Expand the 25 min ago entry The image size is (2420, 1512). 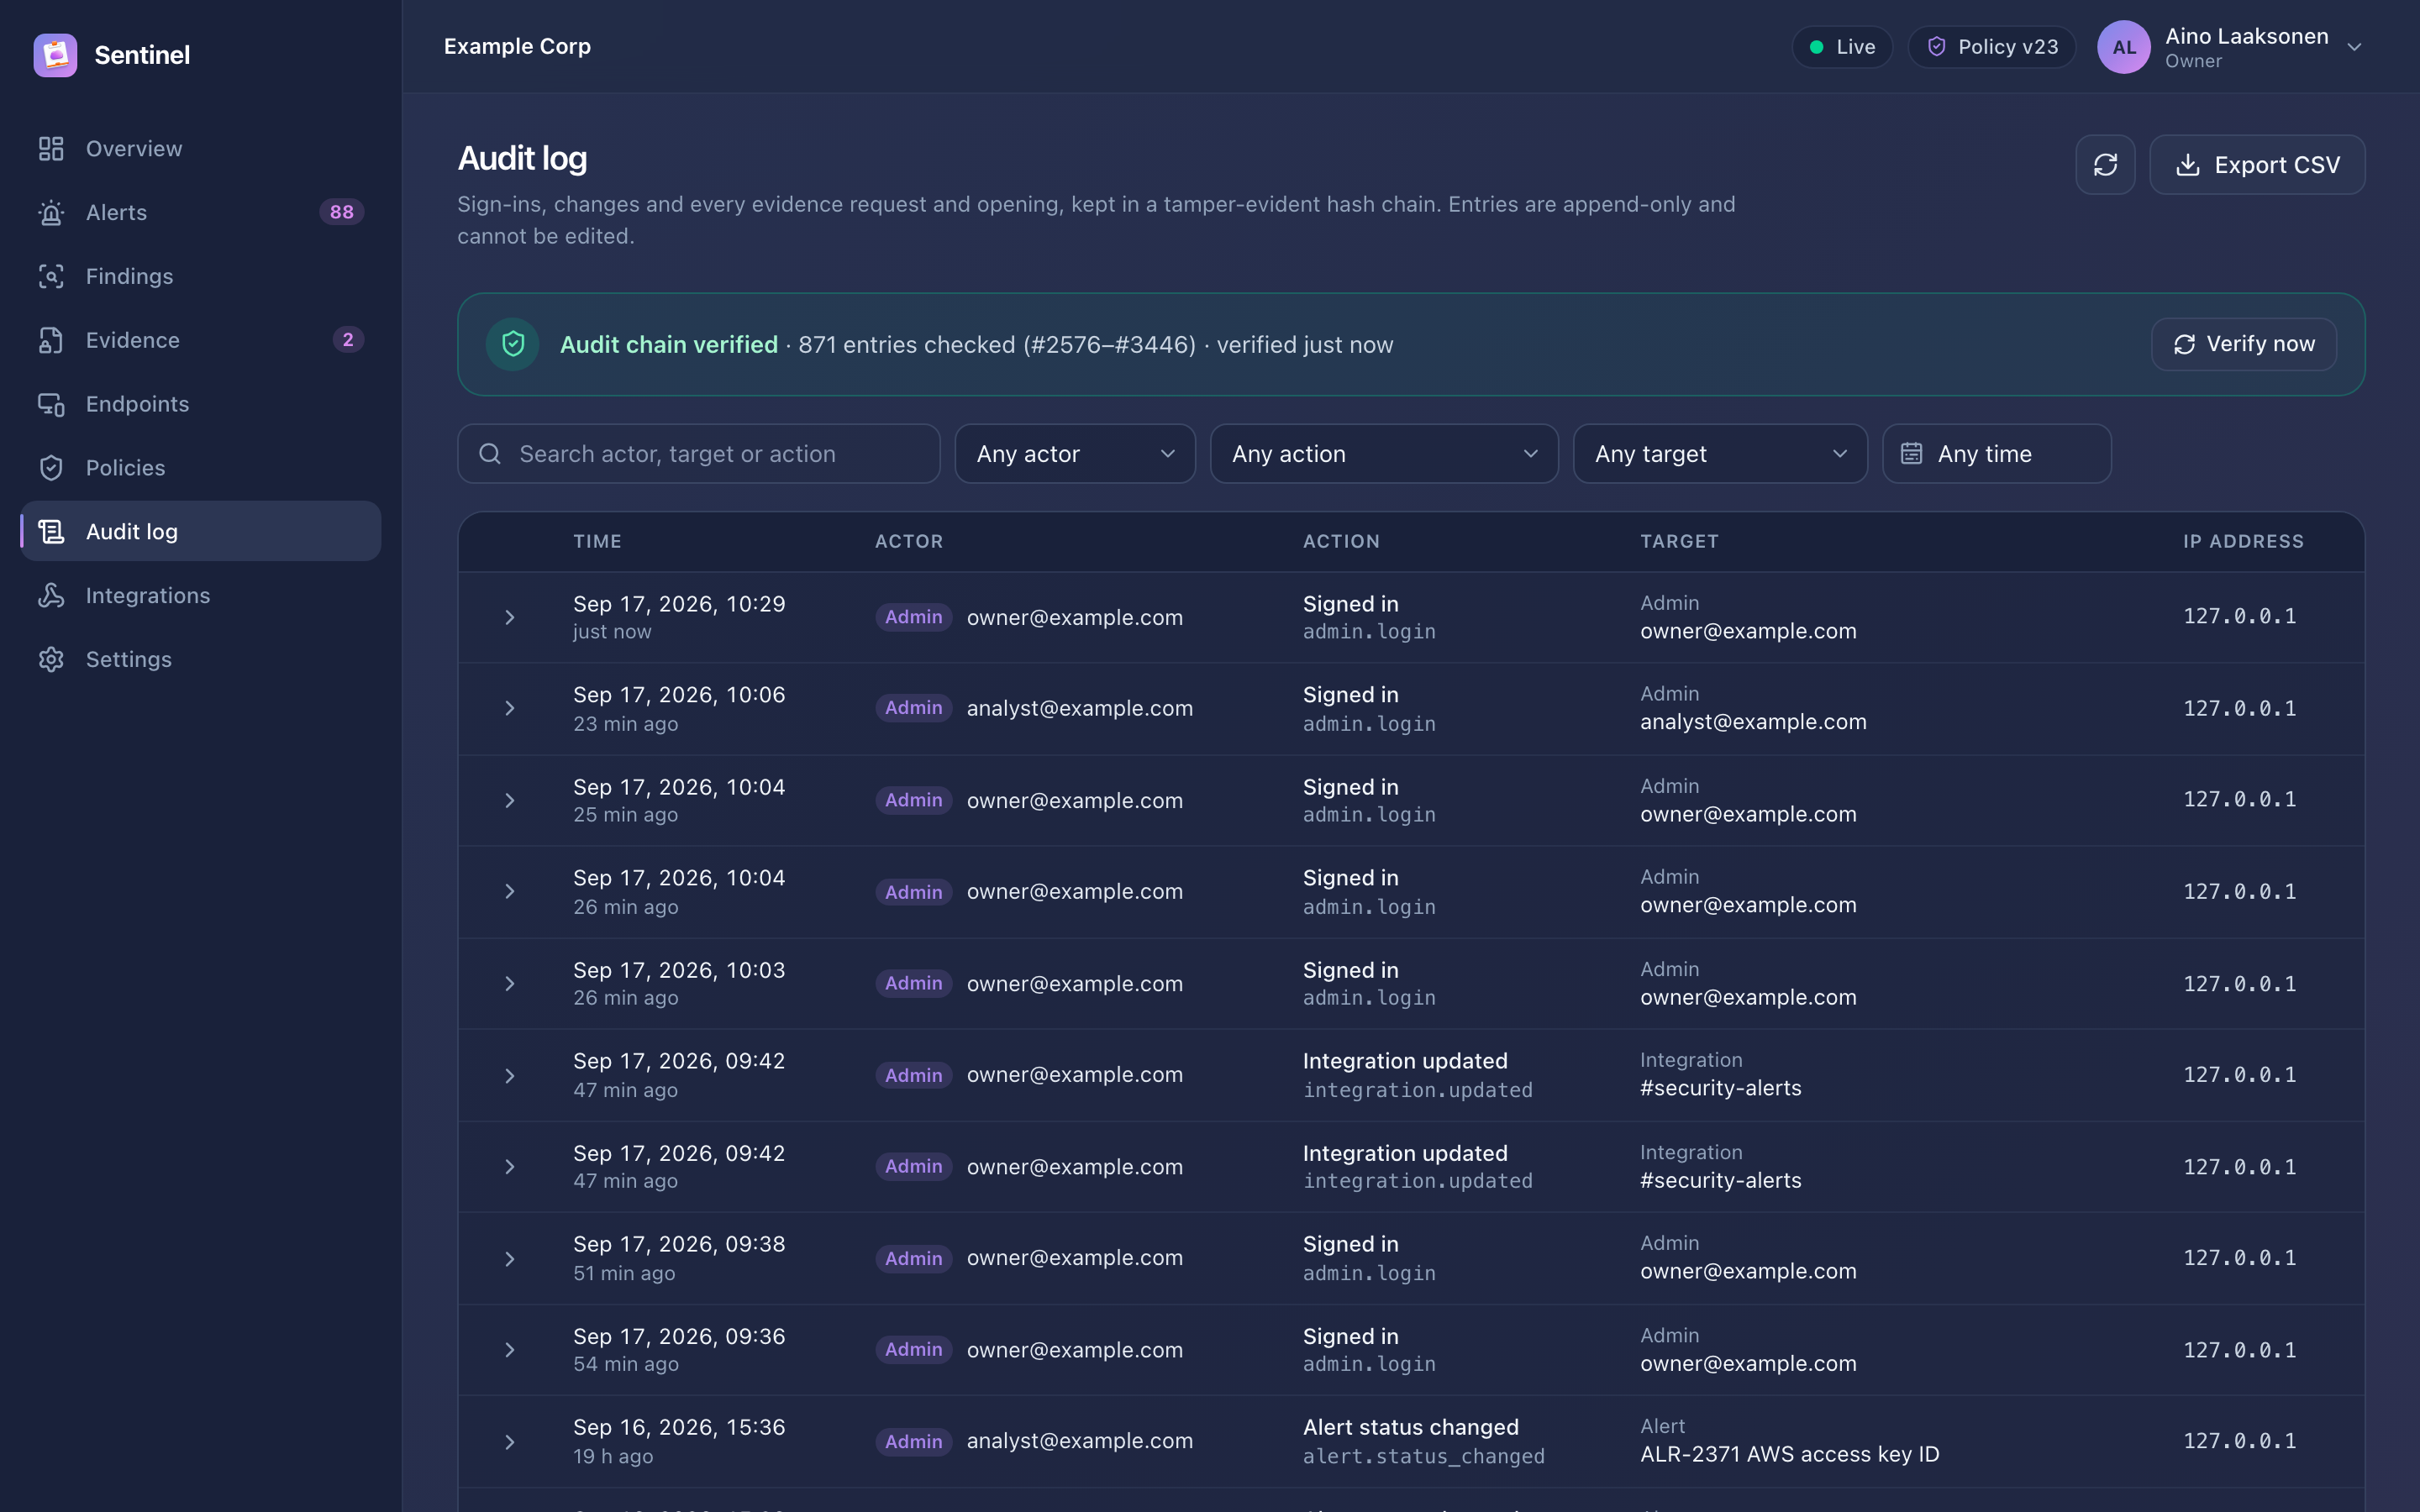point(510,801)
